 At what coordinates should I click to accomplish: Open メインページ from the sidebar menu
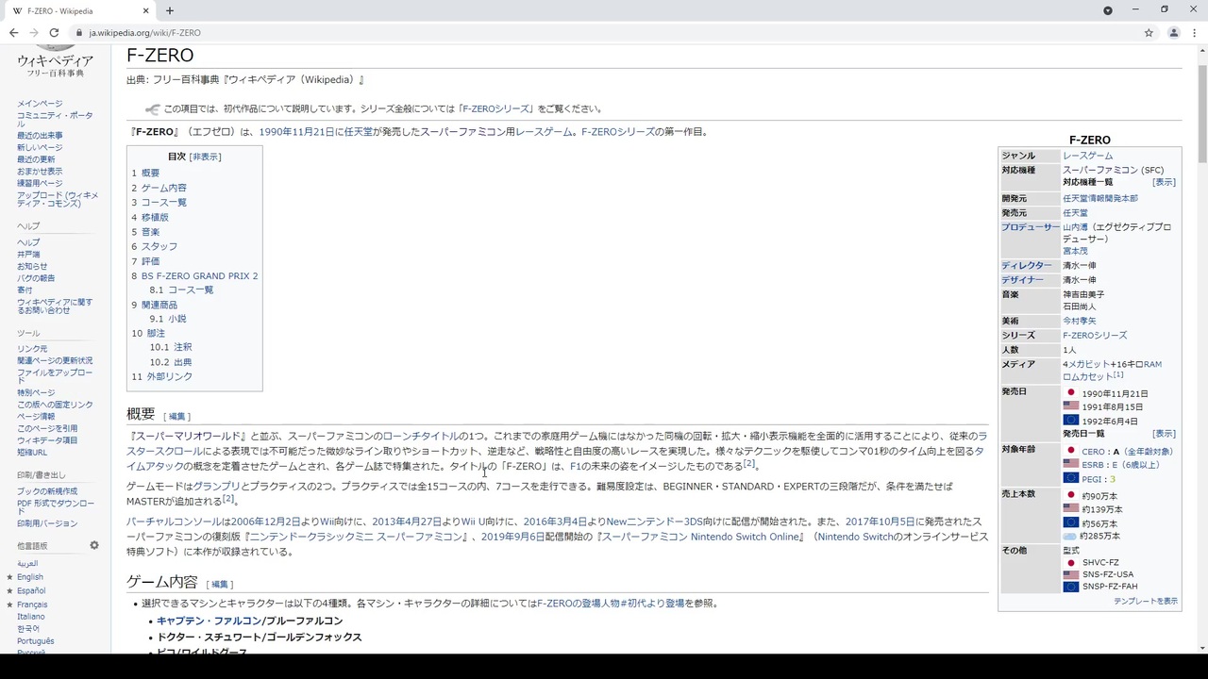coord(40,103)
